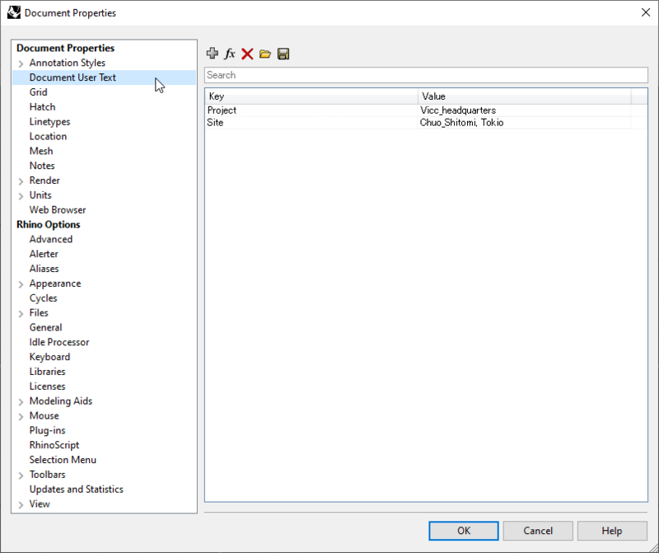This screenshot has height=553, width=659.
Task: Expand the Units tree node
Action: coord(21,196)
